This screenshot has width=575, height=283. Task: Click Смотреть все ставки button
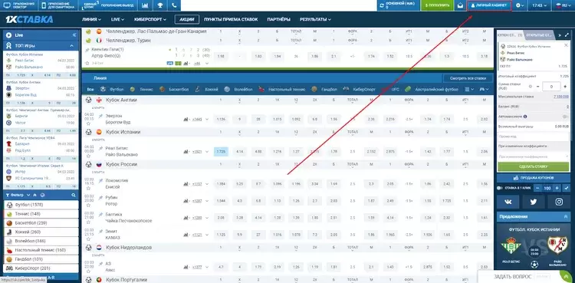pos(468,78)
